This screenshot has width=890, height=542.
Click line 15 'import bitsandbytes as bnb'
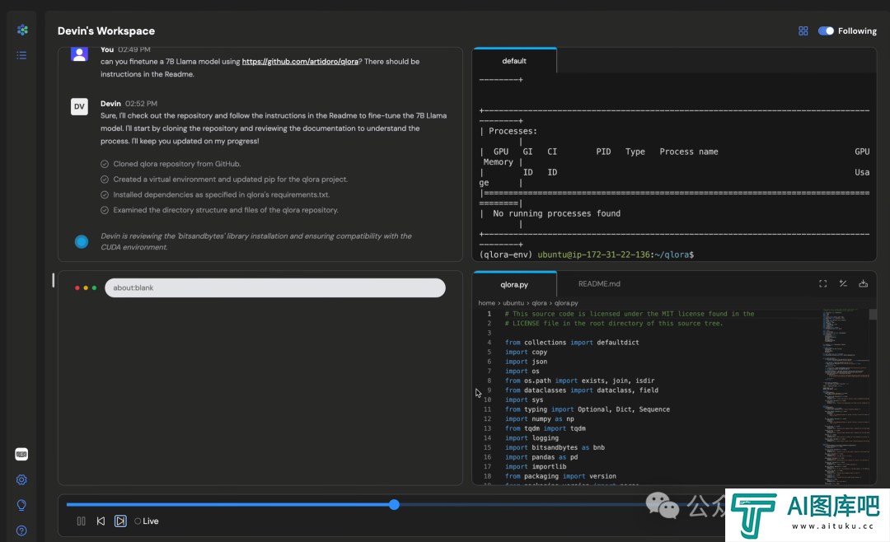pyautogui.click(x=555, y=447)
